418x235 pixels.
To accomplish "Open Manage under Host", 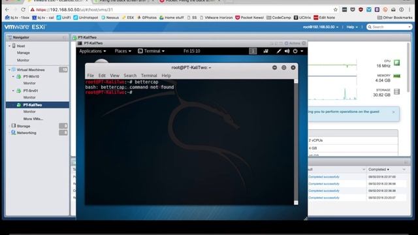I will click(x=24, y=53).
